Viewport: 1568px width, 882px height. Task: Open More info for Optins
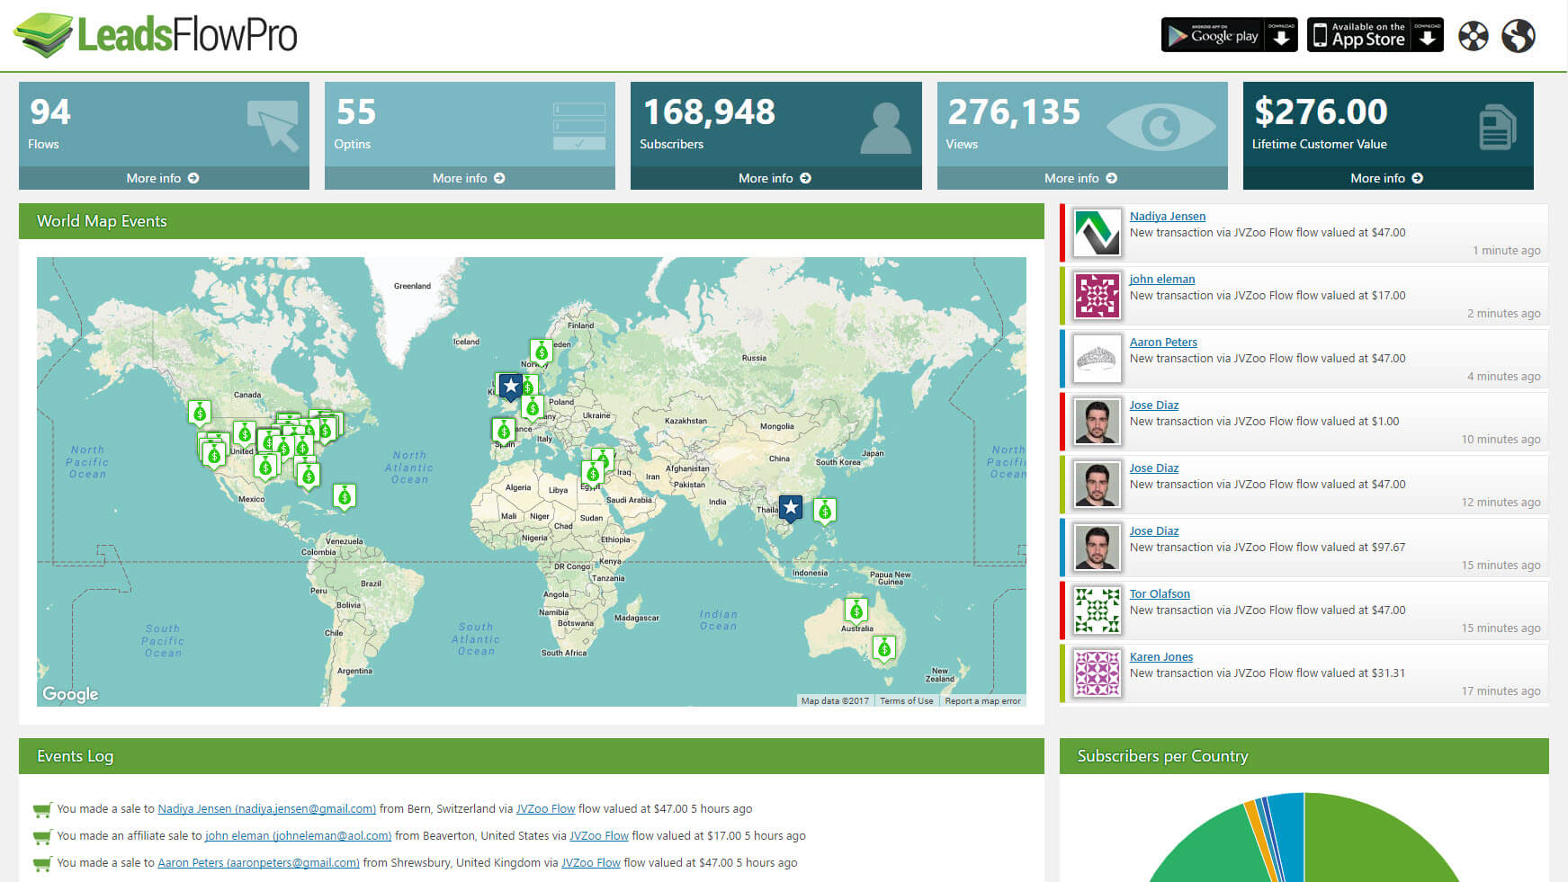[x=470, y=178]
